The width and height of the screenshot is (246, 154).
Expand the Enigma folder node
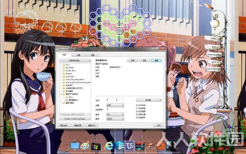click(61, 73)
